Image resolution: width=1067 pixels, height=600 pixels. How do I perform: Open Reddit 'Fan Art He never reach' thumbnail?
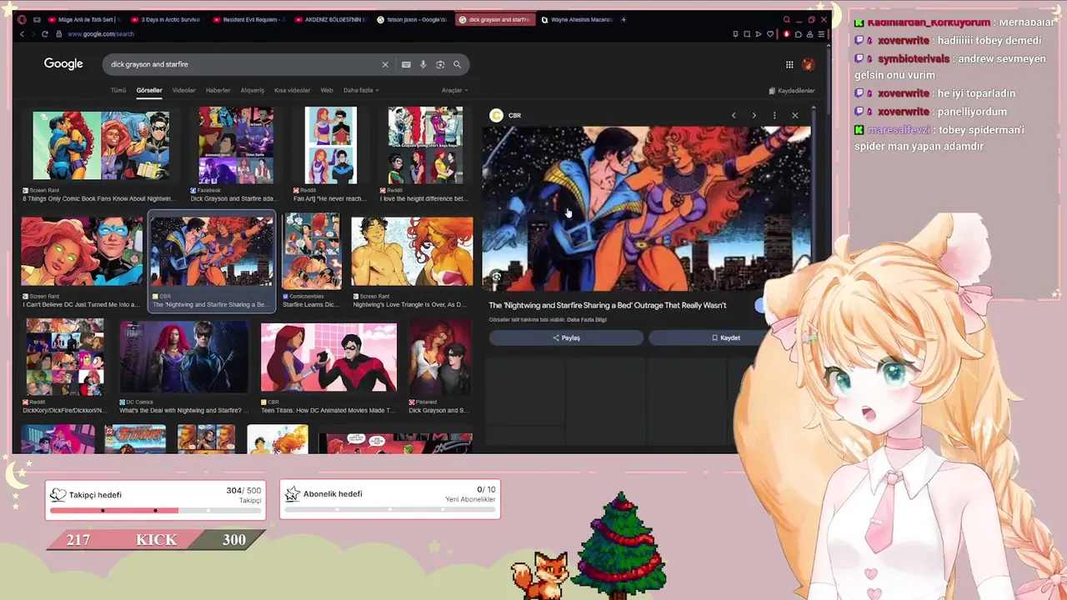[330, 145]
